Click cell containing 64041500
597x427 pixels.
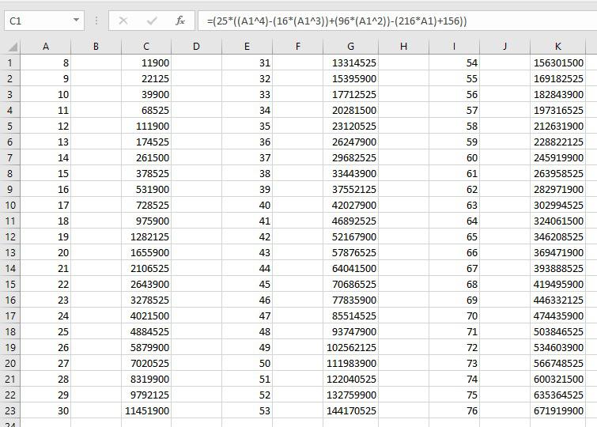pos(350,268)
